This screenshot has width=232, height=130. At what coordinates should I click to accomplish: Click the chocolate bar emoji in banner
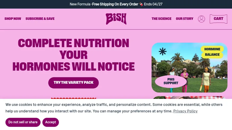pos(141,4)
